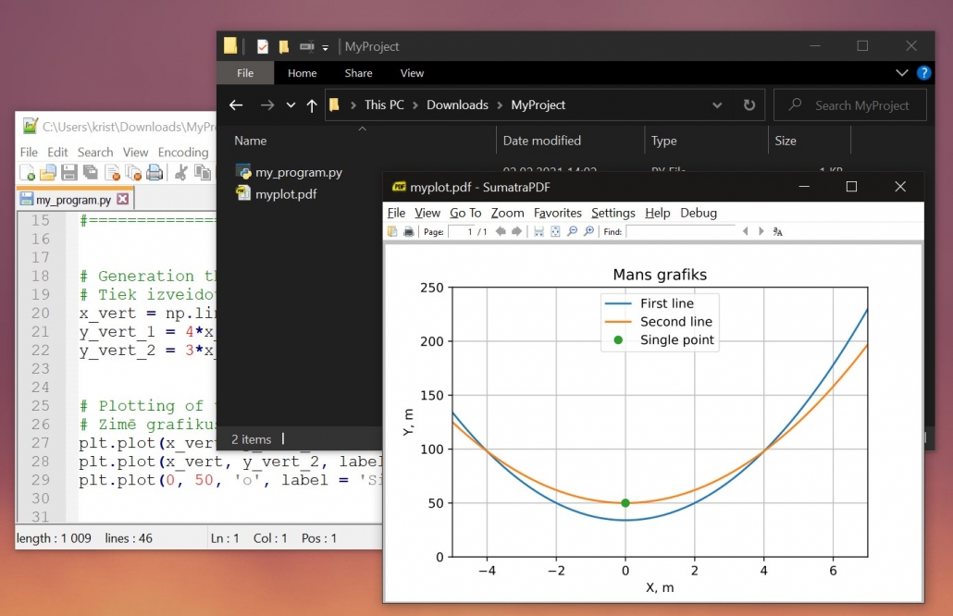Open the Home ribbon tab in Explorer

(x=302, y=73)
